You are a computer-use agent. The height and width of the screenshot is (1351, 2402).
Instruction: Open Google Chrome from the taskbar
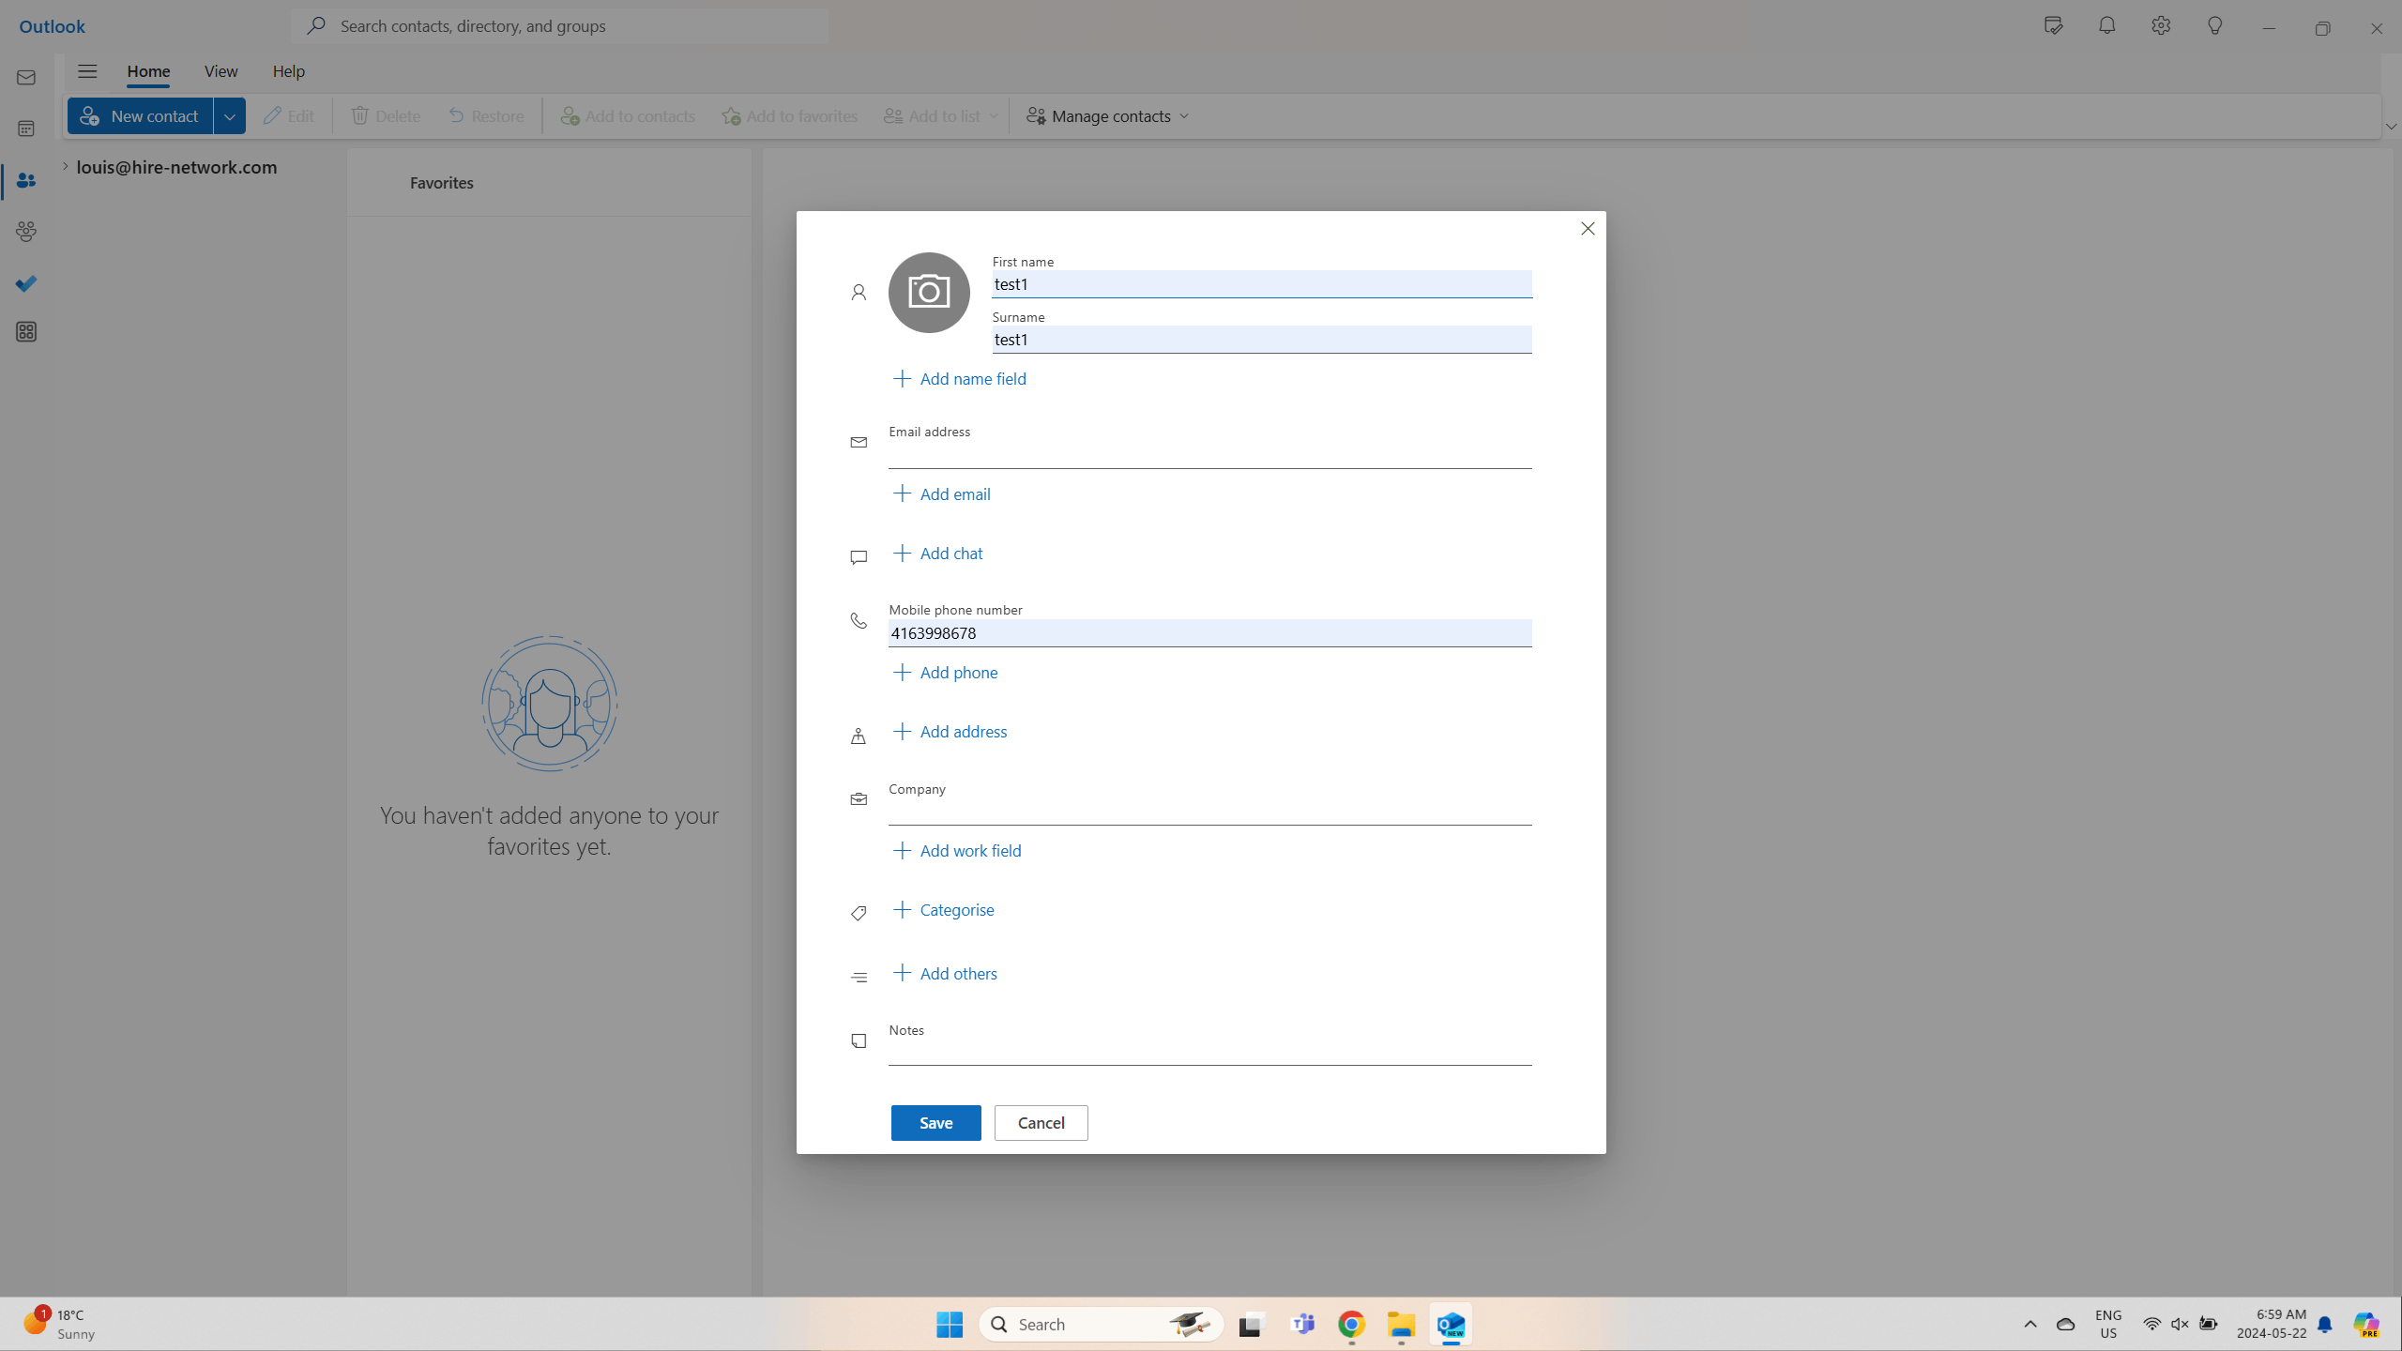tap(1350, 1324)
